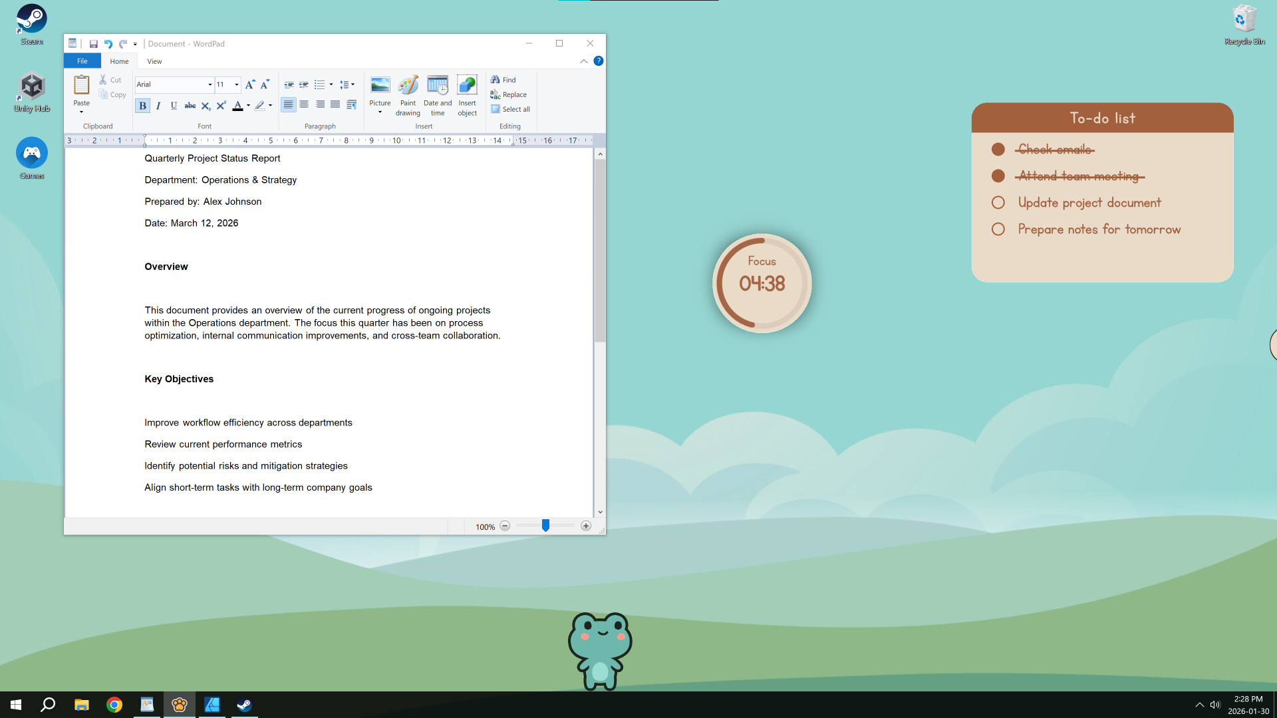Apply strikethrough to selected text
Screen dimensions: 1277x718
(x=190, y=104)
